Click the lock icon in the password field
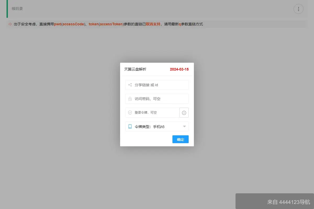314x209 pixels. (130, 98)
